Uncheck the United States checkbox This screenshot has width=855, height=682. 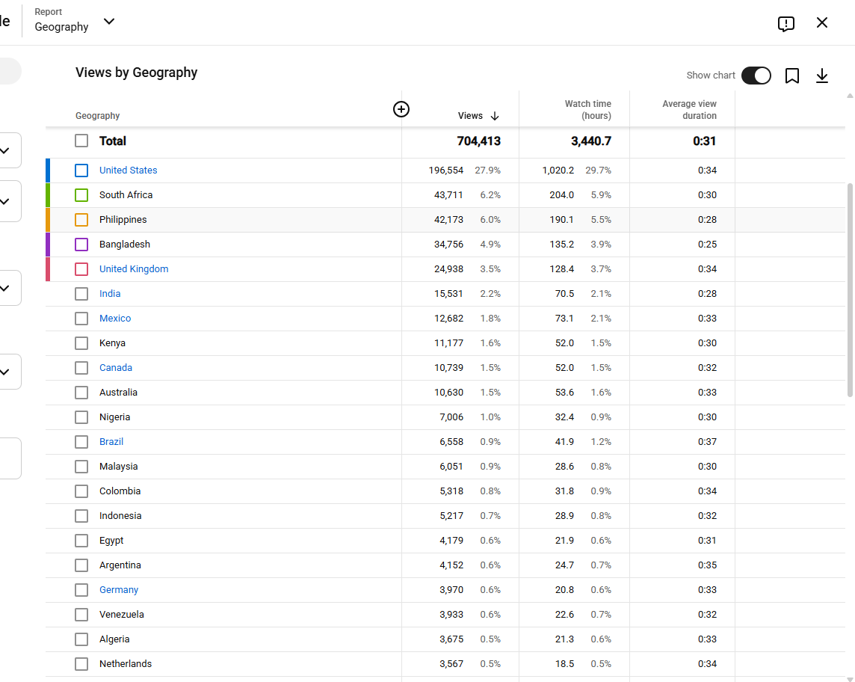81,170
